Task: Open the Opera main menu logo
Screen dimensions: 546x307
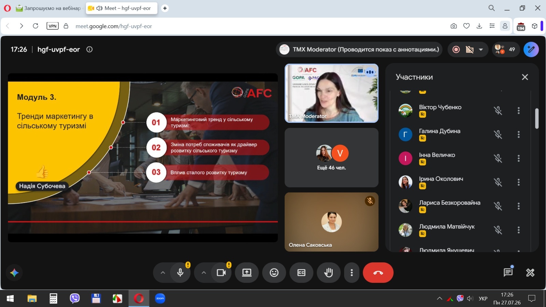Action: click(x=7, y=8)
